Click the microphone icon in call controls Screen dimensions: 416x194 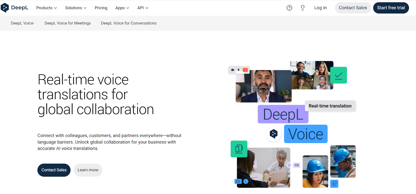[x=239, y=70]
